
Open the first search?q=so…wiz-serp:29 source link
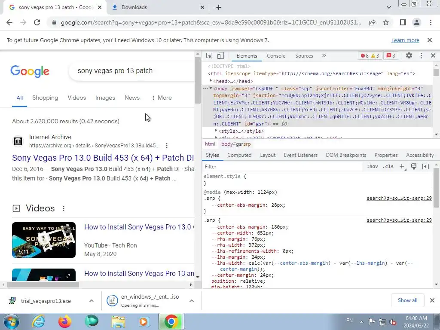click(x=399, y=198)
